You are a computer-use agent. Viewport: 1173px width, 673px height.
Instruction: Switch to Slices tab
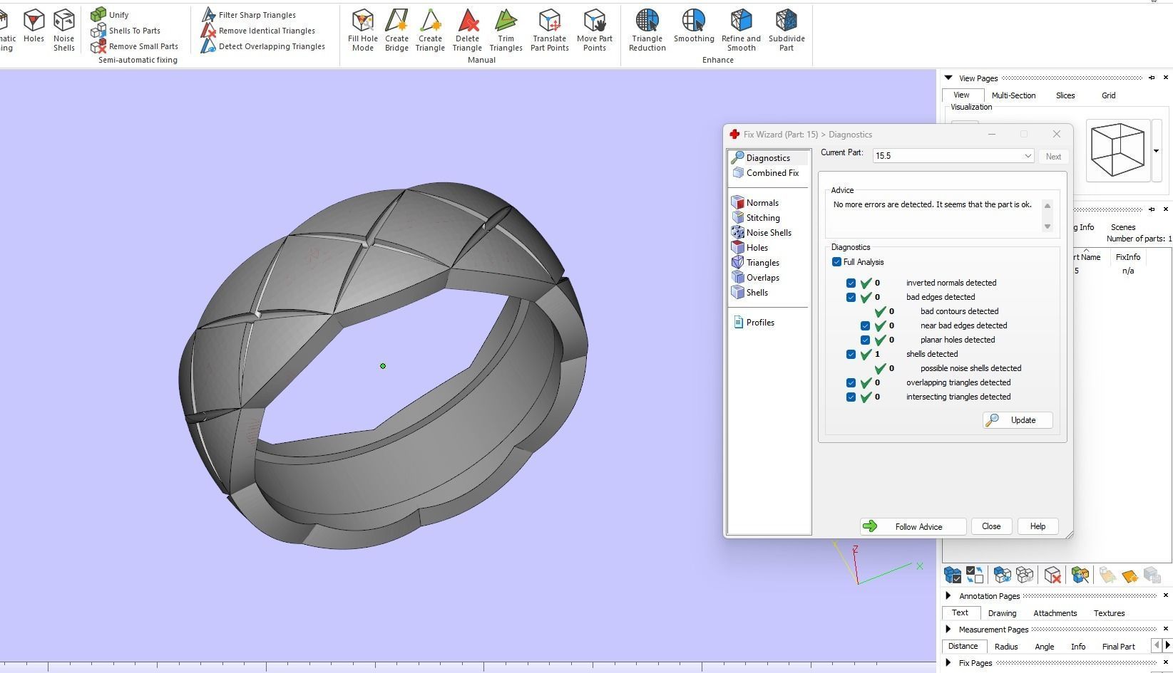click(1065, 95)
